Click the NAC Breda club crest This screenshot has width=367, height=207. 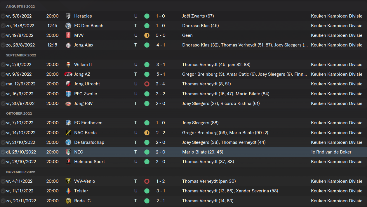[68, 133]
